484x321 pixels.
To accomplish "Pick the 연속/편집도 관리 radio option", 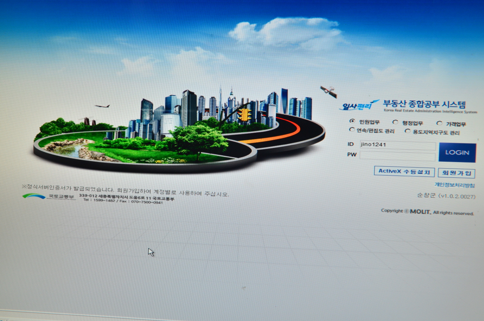I will click(x=352, y=129).
